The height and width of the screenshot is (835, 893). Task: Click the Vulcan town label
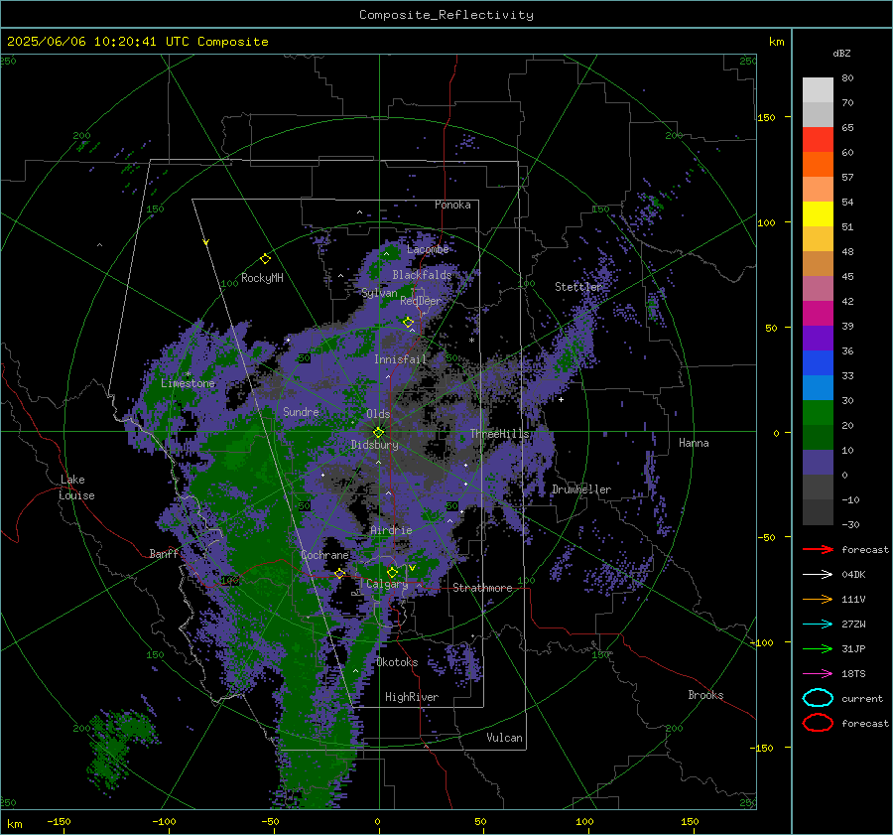pyautogui.click(x=504, y=738)
